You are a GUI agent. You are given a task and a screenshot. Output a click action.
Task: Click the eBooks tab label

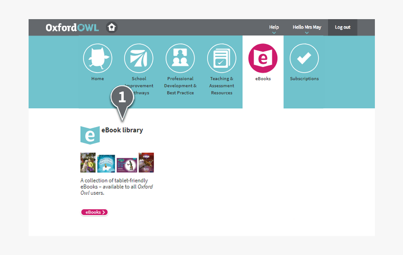click(x=263, y=78)
